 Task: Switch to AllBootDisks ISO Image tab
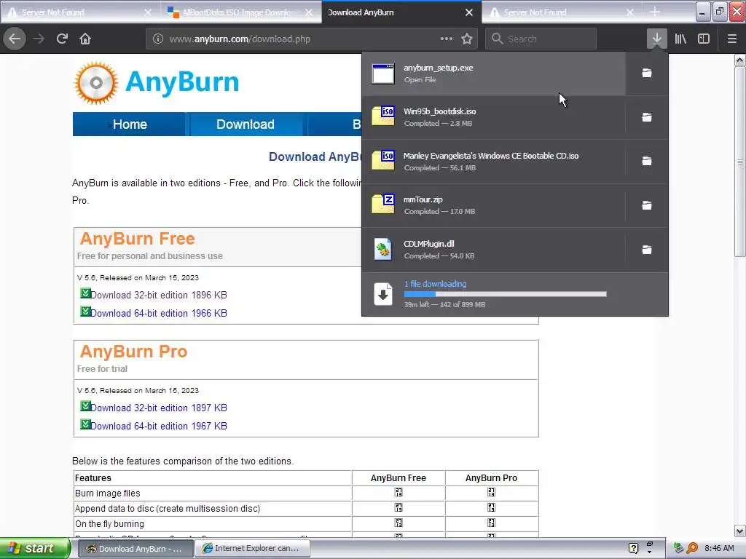pos(240,12)
